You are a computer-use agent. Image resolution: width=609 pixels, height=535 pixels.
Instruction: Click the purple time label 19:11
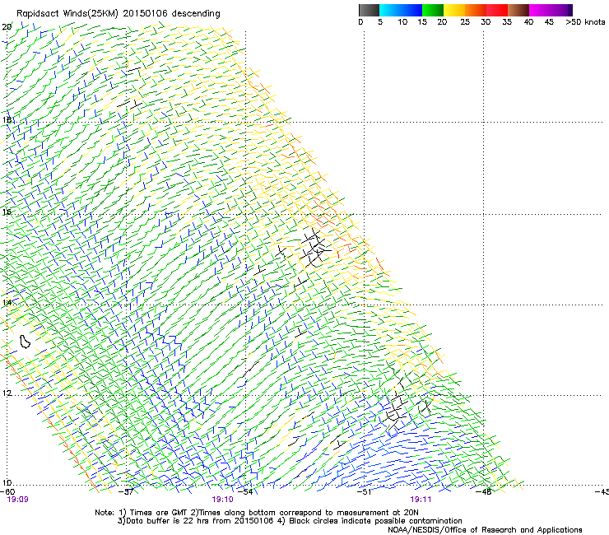(421, 500)
